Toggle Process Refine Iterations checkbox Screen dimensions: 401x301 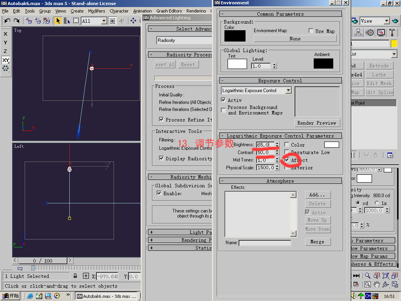[x=161, y=119]
